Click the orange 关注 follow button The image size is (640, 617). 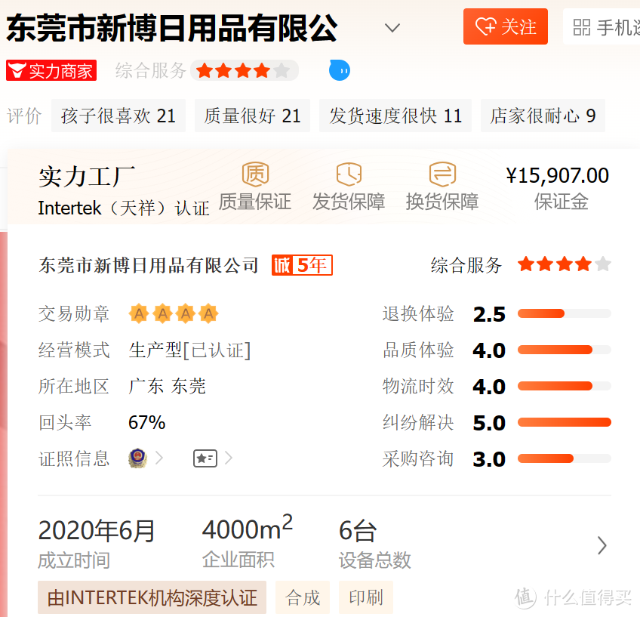point(505,27)
